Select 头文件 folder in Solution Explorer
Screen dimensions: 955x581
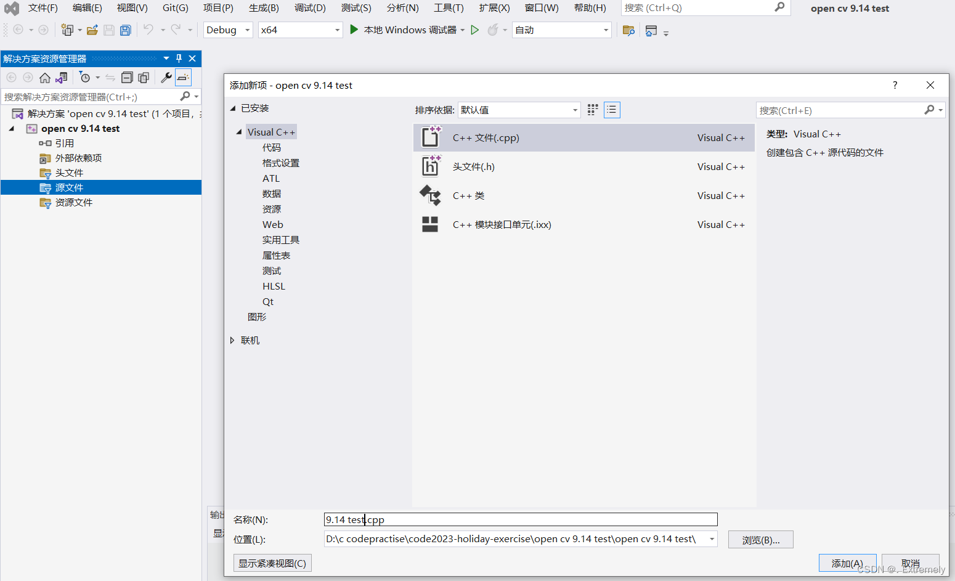pyautogui.click(x=69, y=173)
